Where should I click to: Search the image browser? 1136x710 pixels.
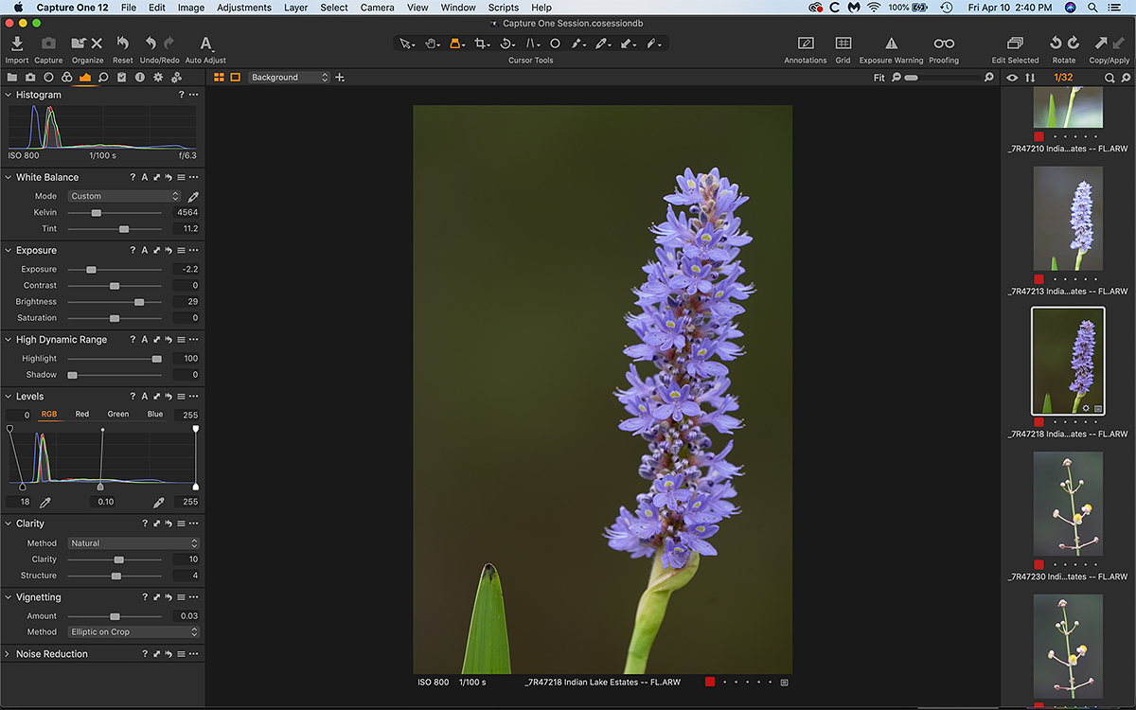coord(1110,78)
